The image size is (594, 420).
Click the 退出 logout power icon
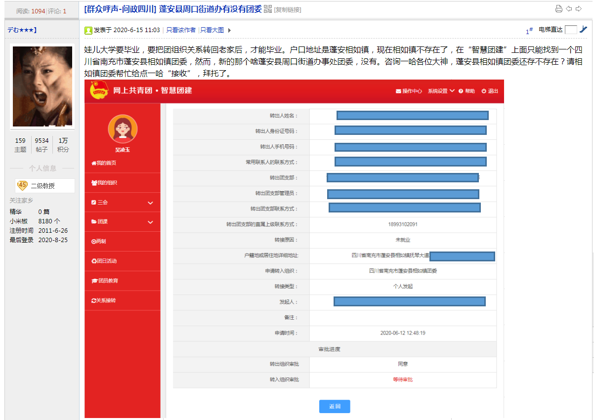(484, 91)
